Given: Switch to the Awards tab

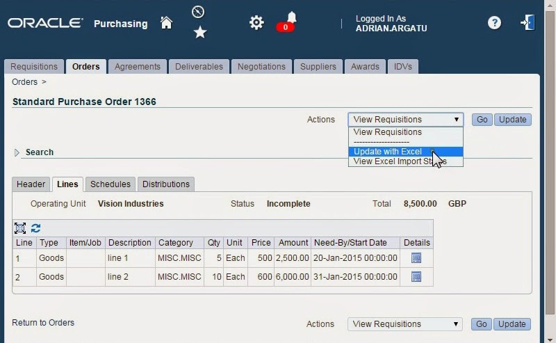Looking at the screenshot, I should [365, 67].
